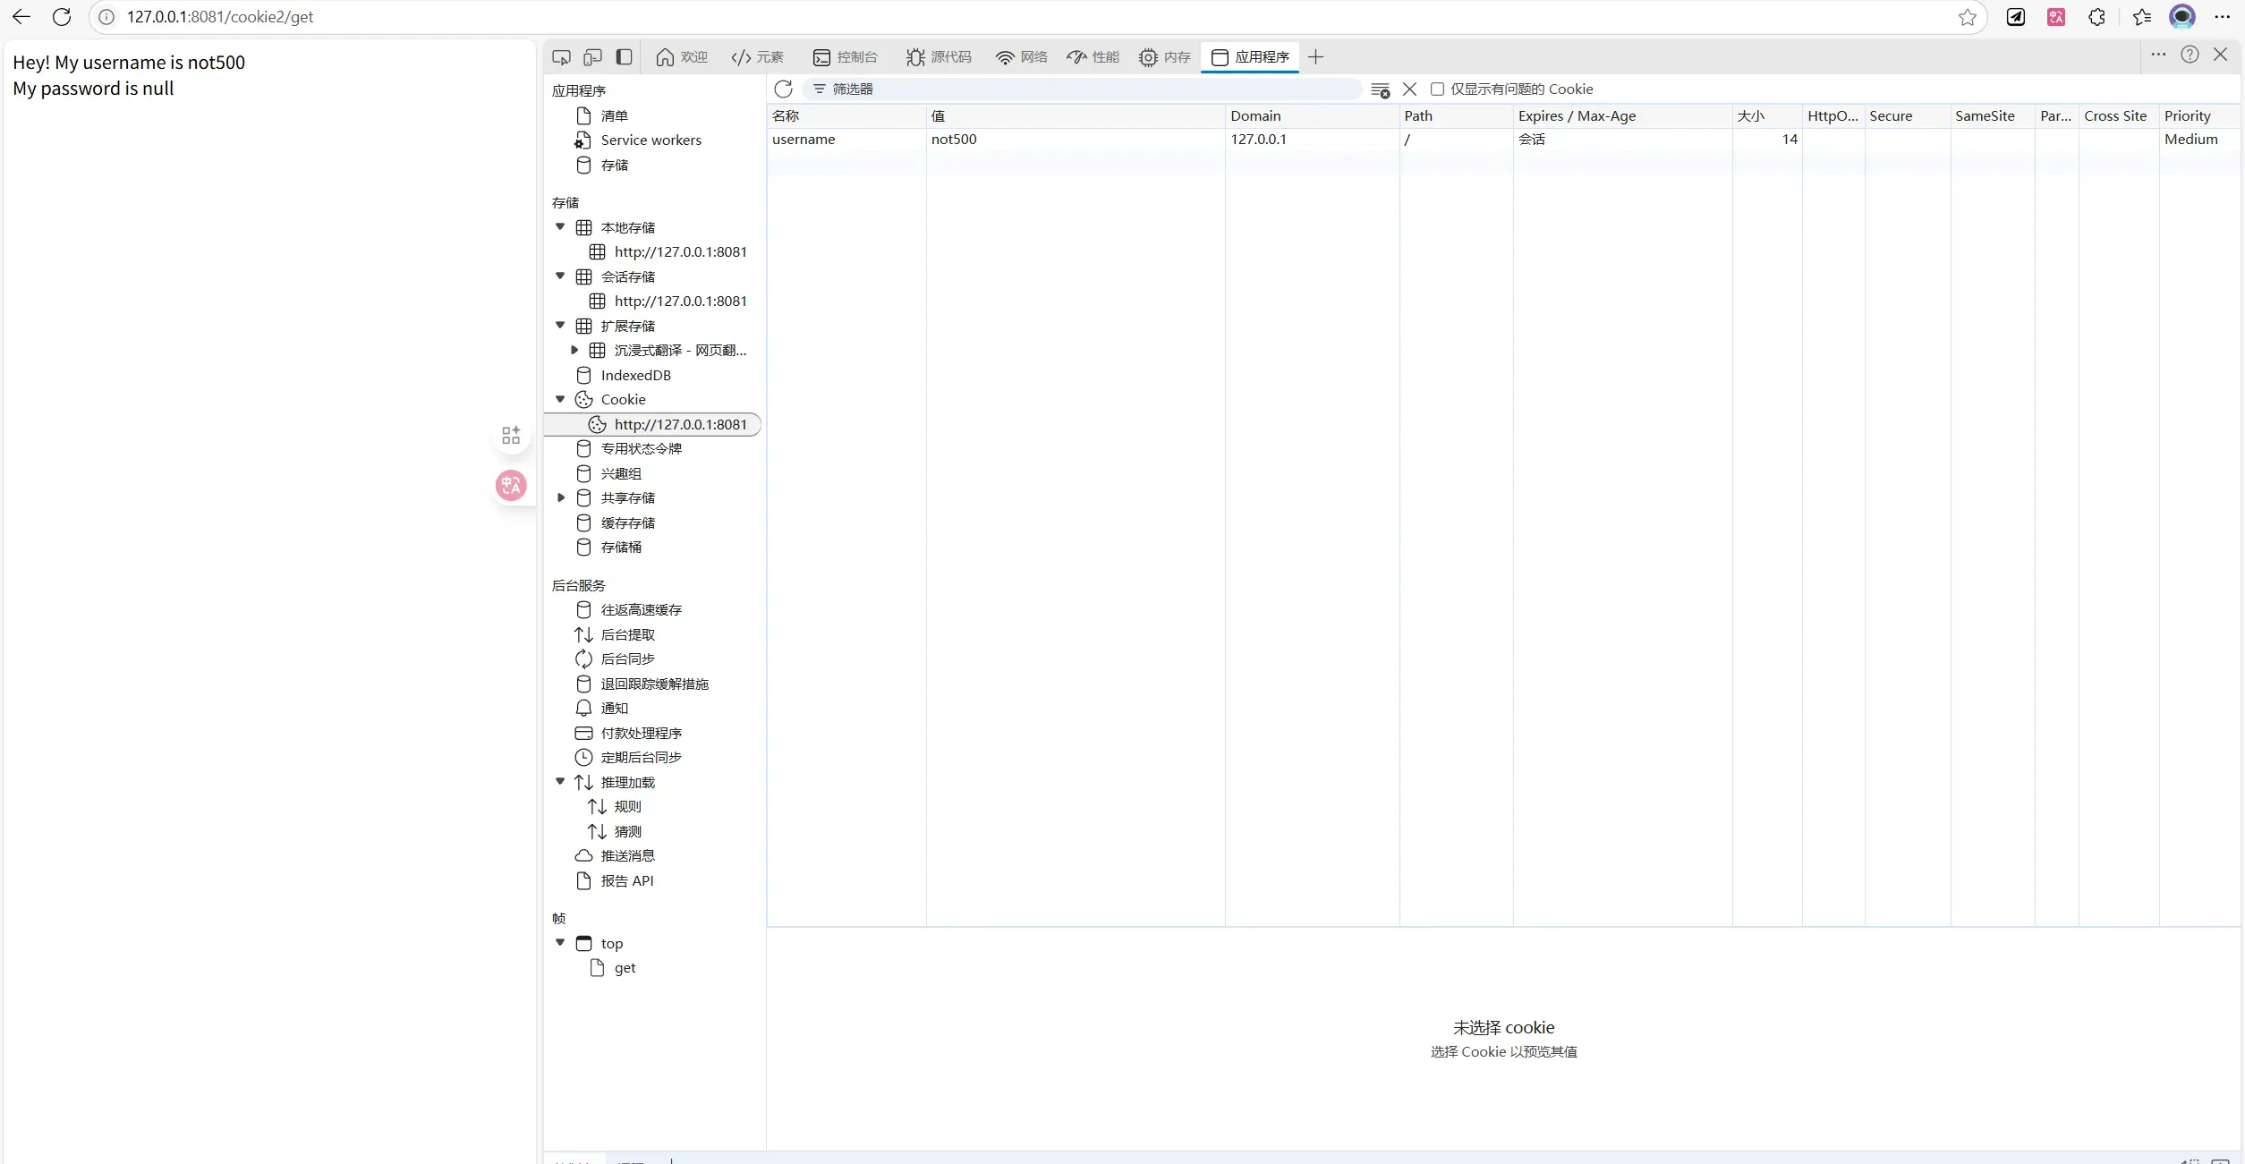The height and width of the screenshot is (1164, 2245).
Task: Expand the 共享存储 tree node
Action: pyautogui.click(x=561, y=497)
